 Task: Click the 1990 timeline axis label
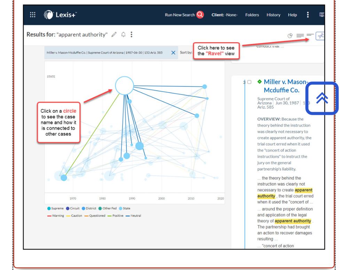tap(132, 198)
